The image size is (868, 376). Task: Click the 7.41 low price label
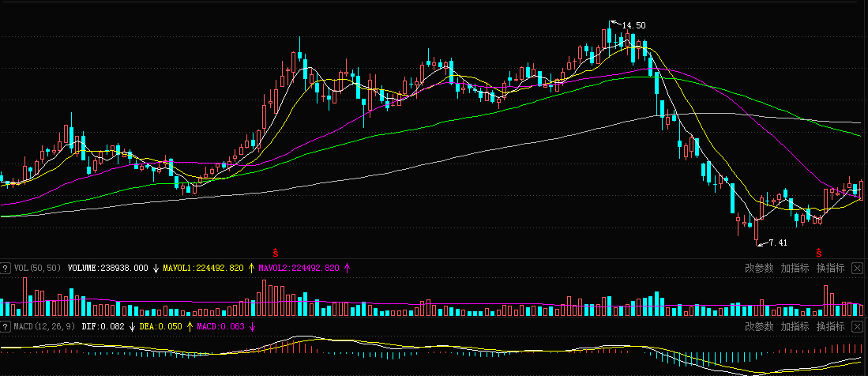(x=778, y=243)
